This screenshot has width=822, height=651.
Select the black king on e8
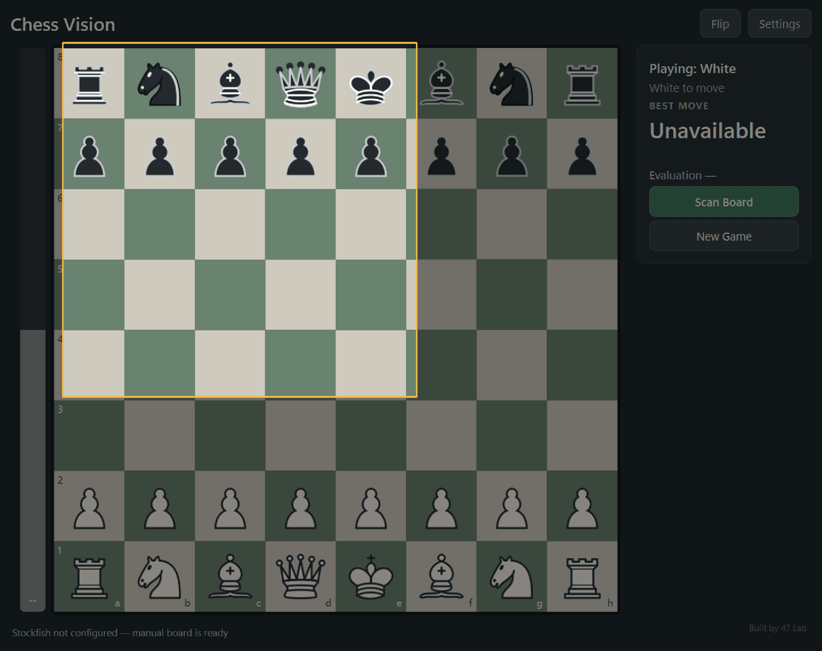[x=371, y=83]
